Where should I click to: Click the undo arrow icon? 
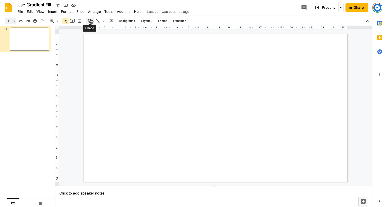(21, 21)
